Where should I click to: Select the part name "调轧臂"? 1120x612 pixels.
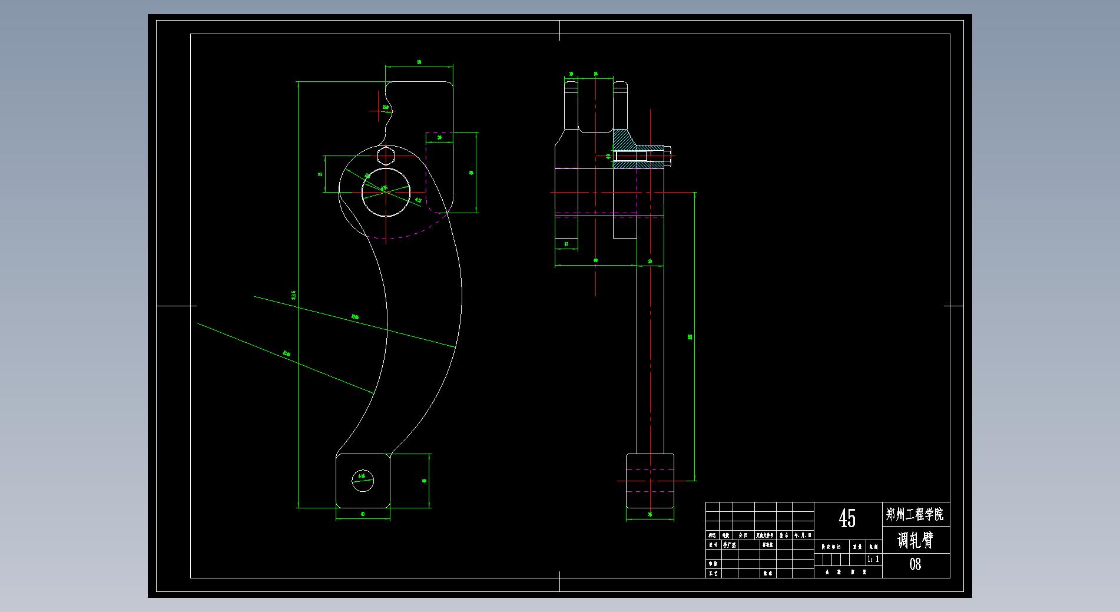915,540
